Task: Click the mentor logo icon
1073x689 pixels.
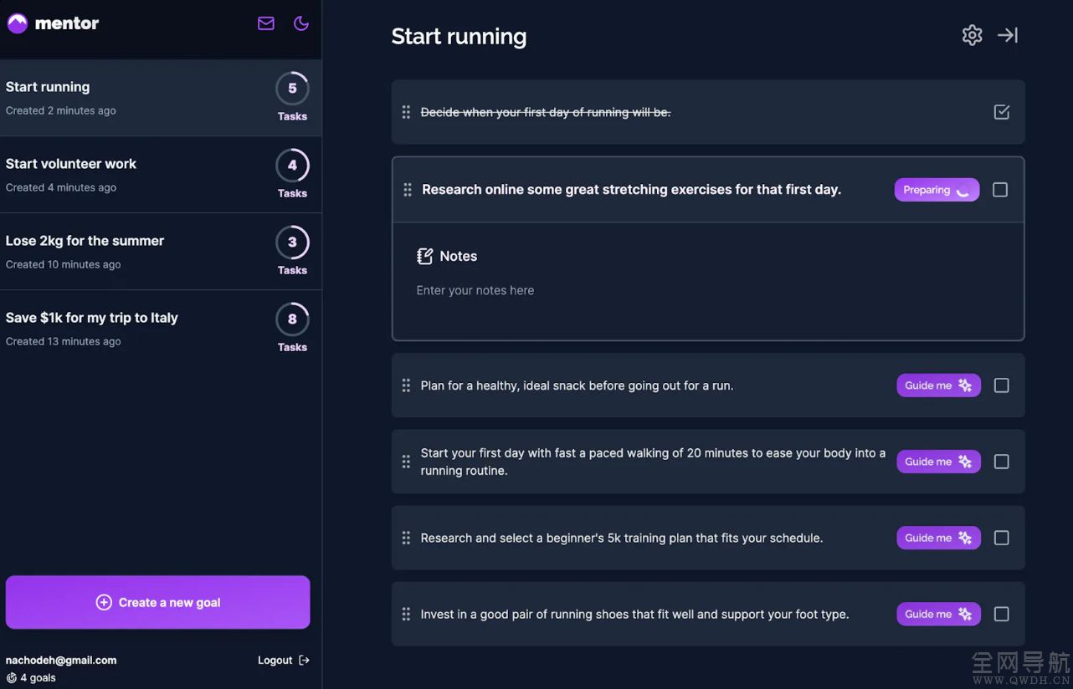Action: point(18,23)
